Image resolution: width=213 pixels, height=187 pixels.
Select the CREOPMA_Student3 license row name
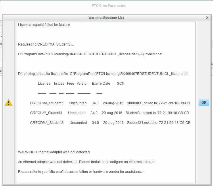pos(47,103)
